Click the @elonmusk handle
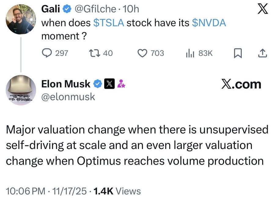The height and width of the screenshot is (204, 275). tap(68, 97)
